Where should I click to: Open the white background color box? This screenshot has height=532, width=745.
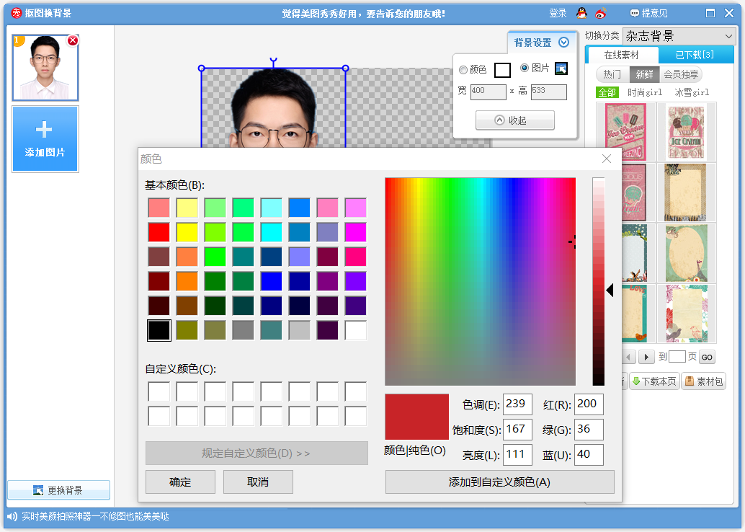502,70
